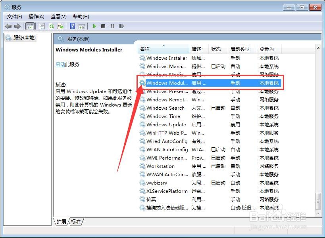The width and height of the screenshot is (325, 238).
Task: Switch to the 标准 tab
Action: click(76, 222)
